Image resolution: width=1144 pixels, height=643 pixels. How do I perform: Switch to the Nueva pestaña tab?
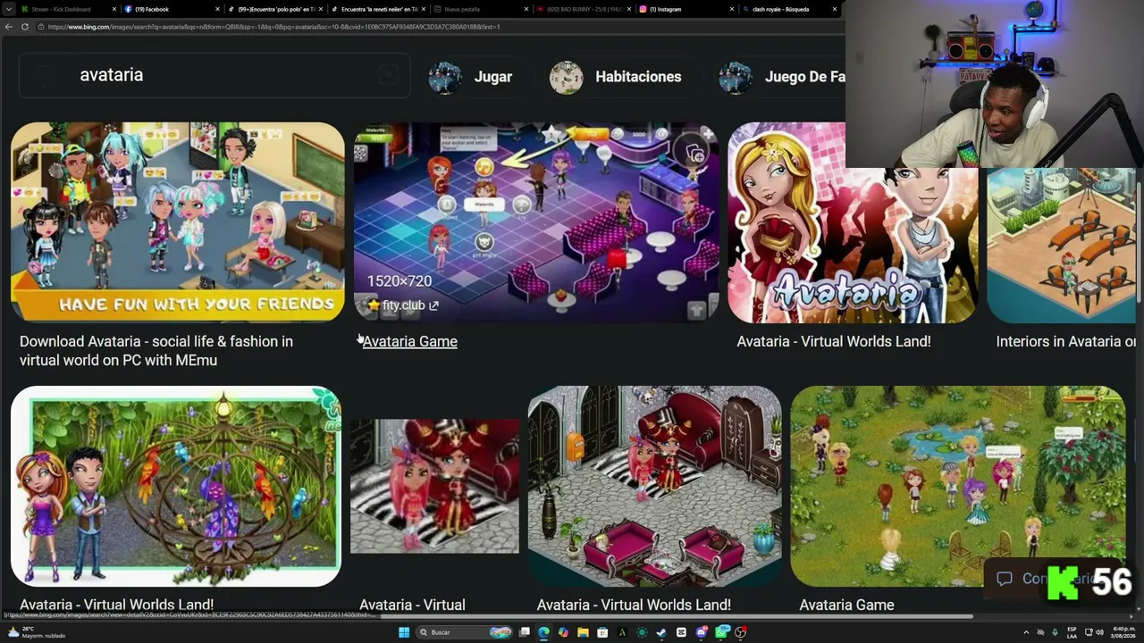[481, 9]
